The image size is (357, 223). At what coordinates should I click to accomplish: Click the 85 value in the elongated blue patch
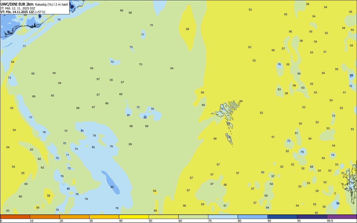(x=112, y=187)
